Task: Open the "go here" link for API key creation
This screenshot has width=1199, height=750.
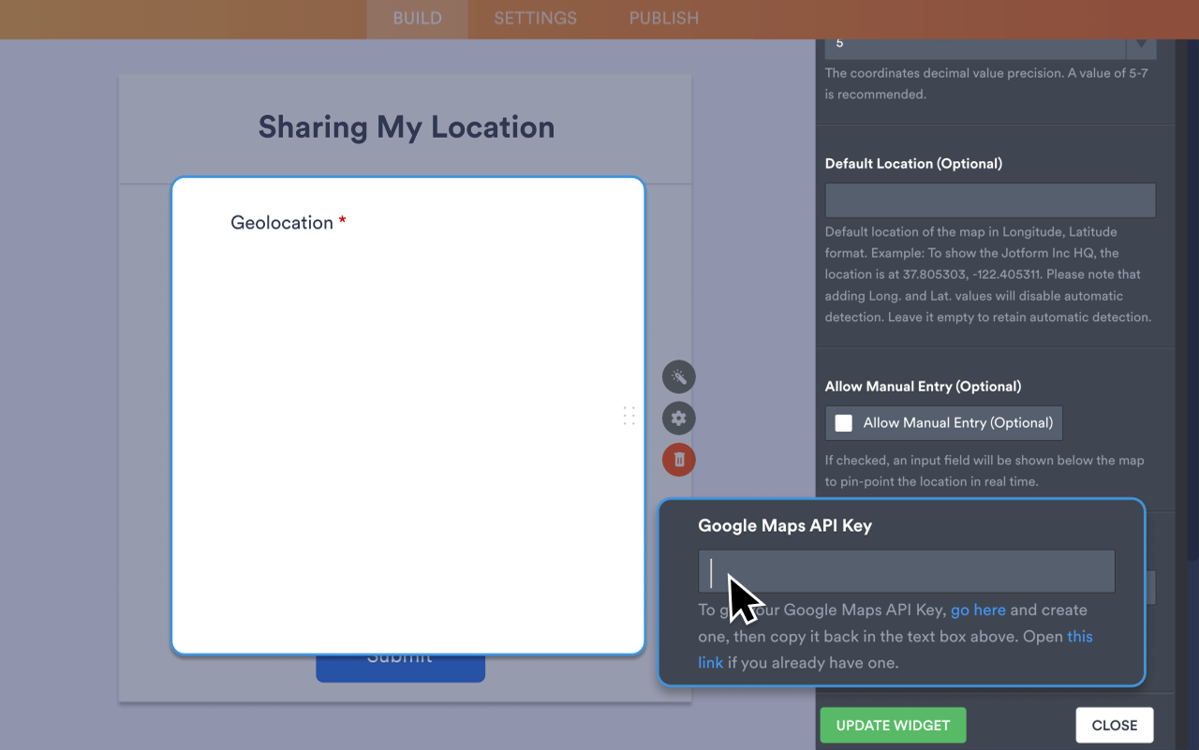Action: (978, 610)
